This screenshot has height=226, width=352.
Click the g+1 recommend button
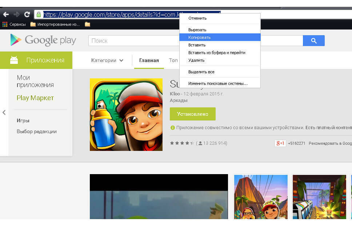coord(280,143)
